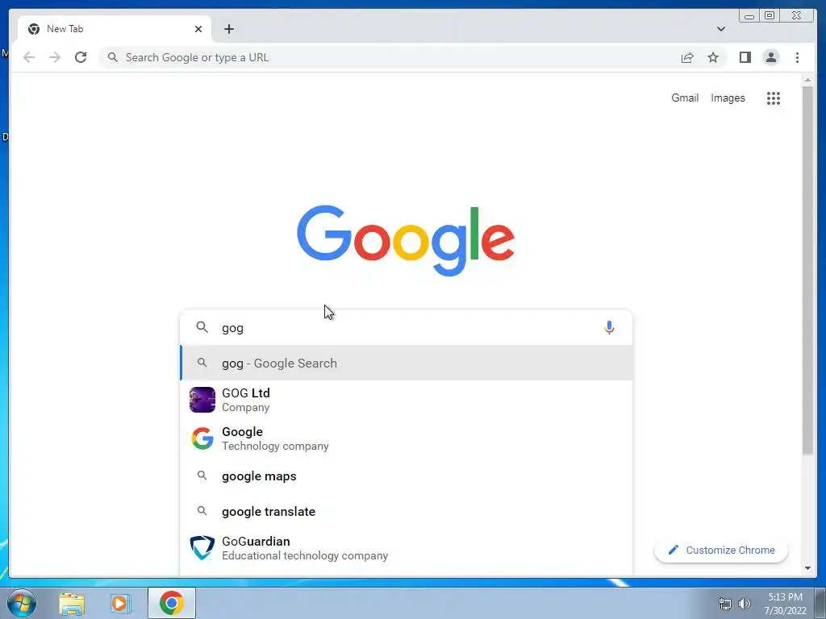Click the taskbar clock showing 5:13 PM
Image resolution: width=826 pixels, height=619 pixels.
785,604
